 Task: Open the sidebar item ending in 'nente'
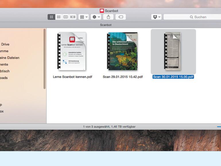pyautogui.click(x=4, y=64)
